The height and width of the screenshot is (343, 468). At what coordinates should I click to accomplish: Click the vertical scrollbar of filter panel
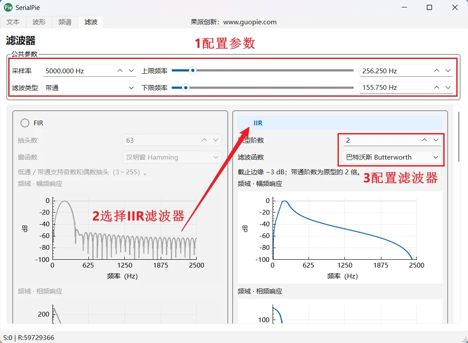(459, 137)
